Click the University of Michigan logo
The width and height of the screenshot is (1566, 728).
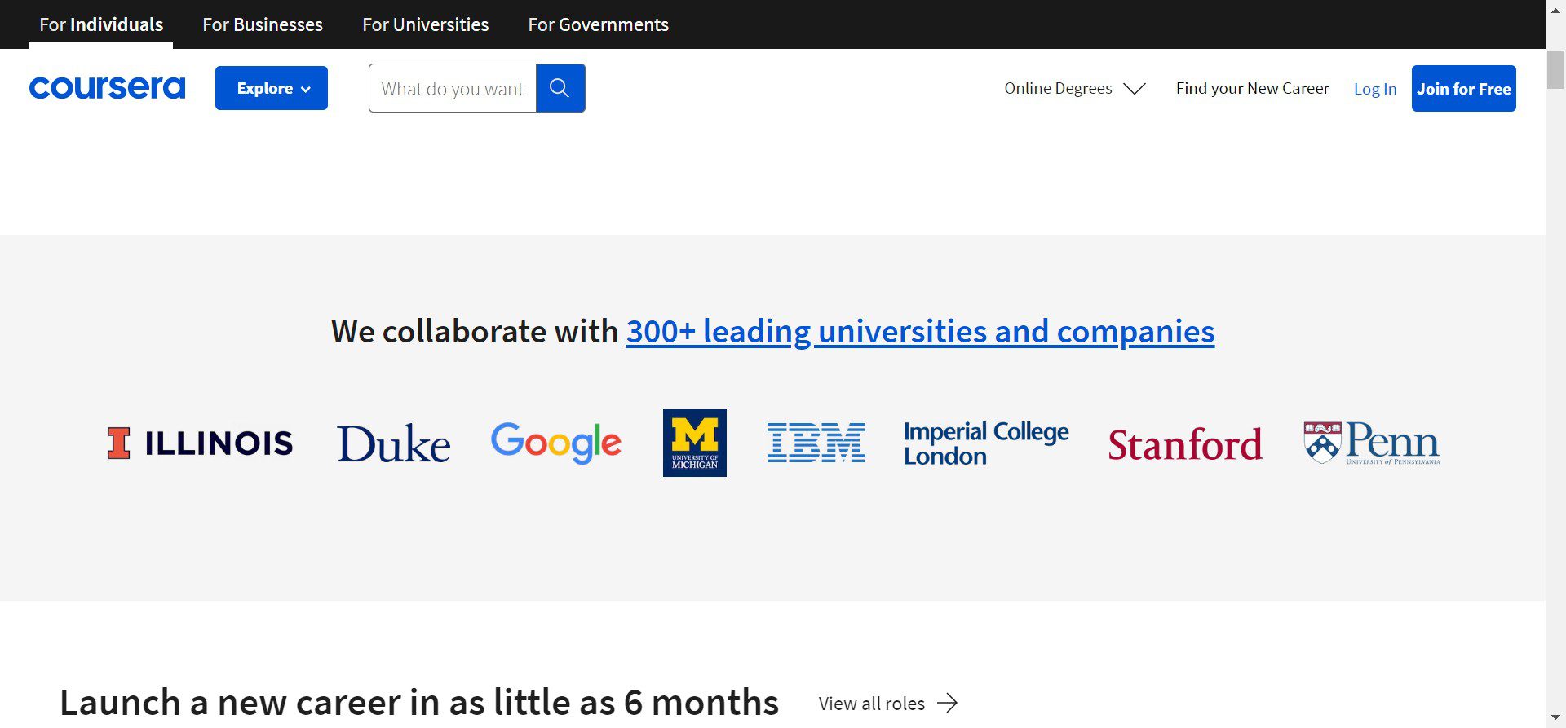pos(694,443)
